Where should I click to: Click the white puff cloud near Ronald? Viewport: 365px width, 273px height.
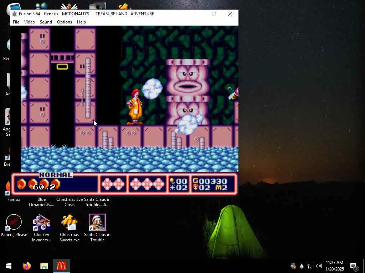click(152, 89)
